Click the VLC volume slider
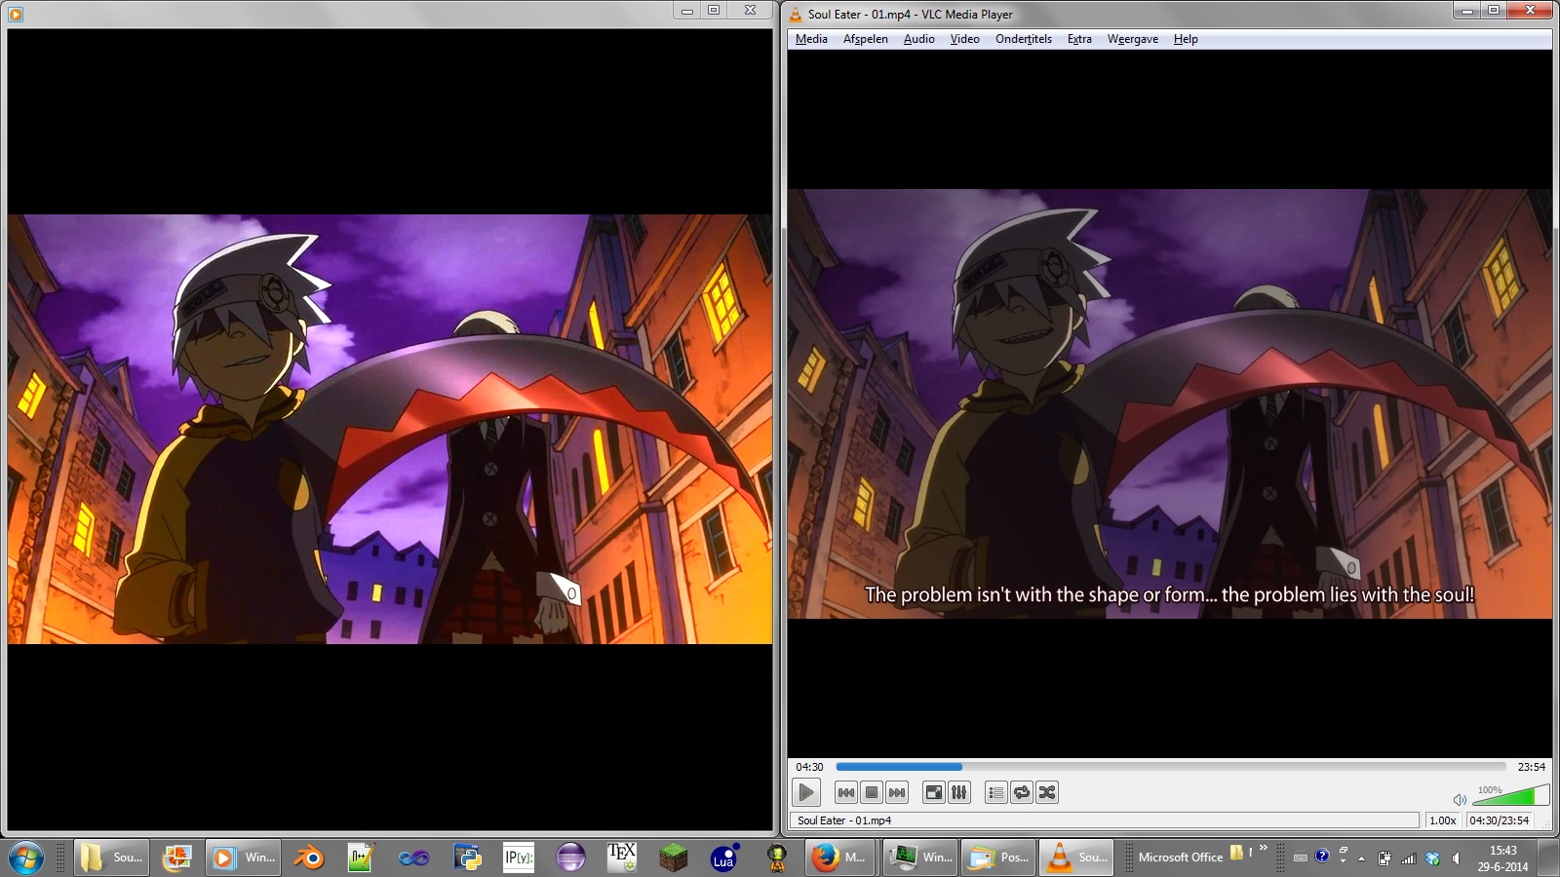1560x877 pixels. (1509, 795)
